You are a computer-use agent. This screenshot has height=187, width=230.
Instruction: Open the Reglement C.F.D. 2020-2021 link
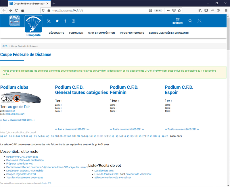(22, 157)
